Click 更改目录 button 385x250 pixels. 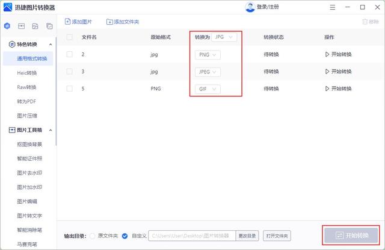point(247,236)
